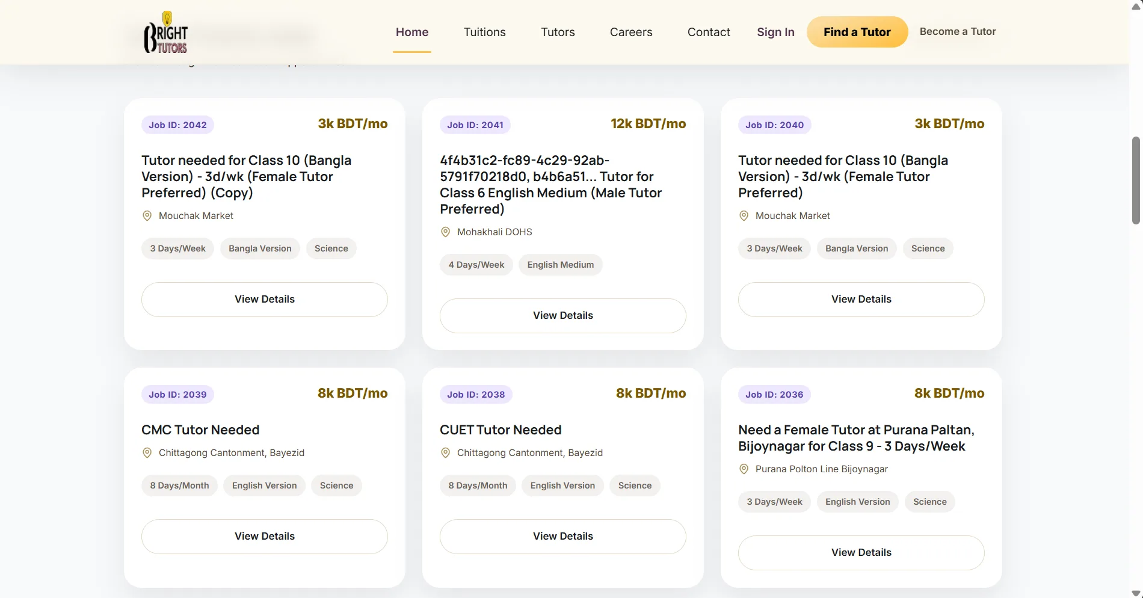Click the Find a Tutor button

point(857,32)
